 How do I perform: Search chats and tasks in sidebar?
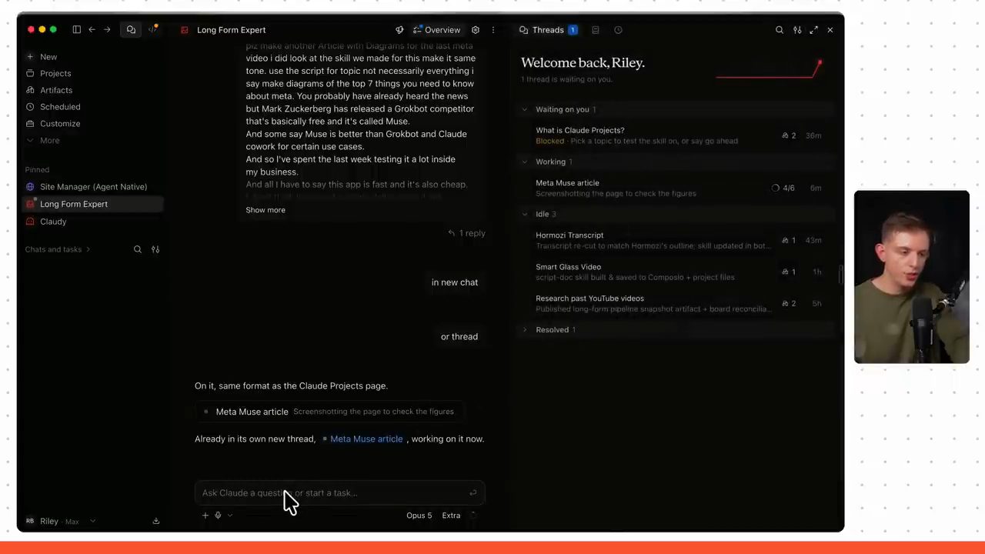click(x=138, y=249)
